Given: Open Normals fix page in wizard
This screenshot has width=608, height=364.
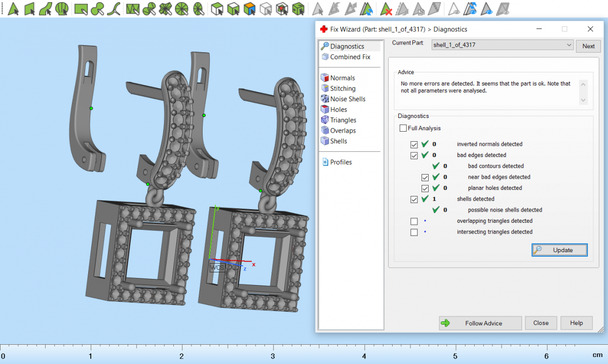Looking at the screenshot, I should pos(342,78).
